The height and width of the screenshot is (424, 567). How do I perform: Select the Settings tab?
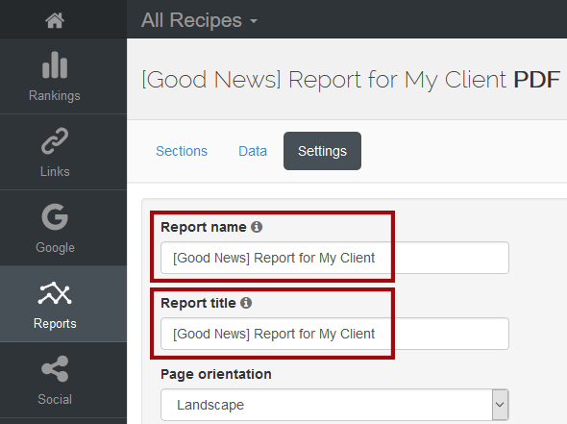click(x=322, y=151)
